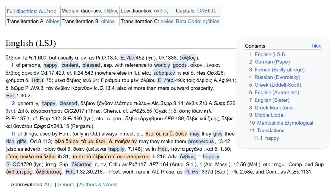Open ALL abbreviations link
The image size is (335, 192).
click(49, 184)
